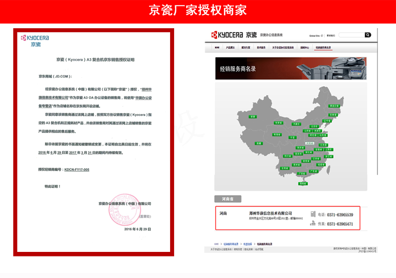This screenshot has height=278, width=396.
Task: Click the fax icon beside 传真
Action: [x=313, y=223]
